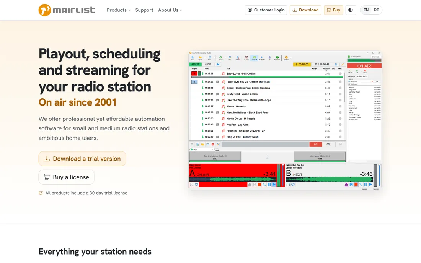Click Download a trial version
The height and width of the screenshot is (263, 421).
[82, 159]
